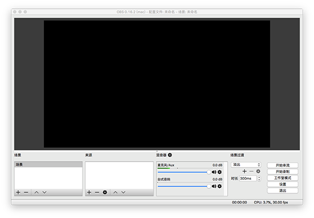Select the 场景 row in scenes list
Screen dimensions: 314x218
49,164
